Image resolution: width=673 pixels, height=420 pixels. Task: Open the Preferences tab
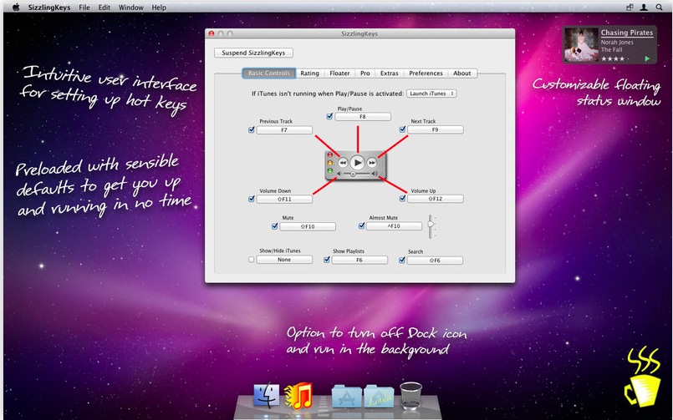(x=426, y=73)
